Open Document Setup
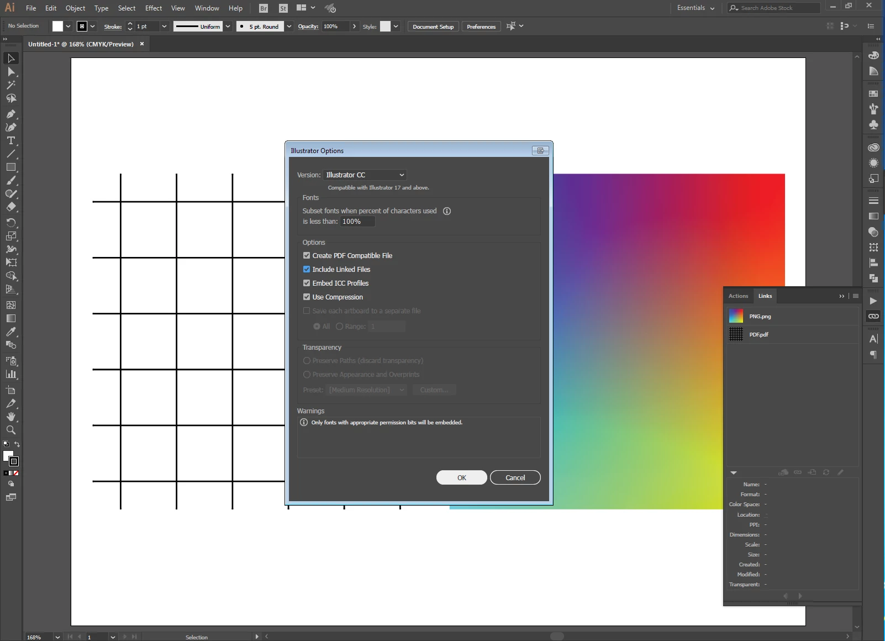Screen dimensions: 885x641 [x=433, y=27]
